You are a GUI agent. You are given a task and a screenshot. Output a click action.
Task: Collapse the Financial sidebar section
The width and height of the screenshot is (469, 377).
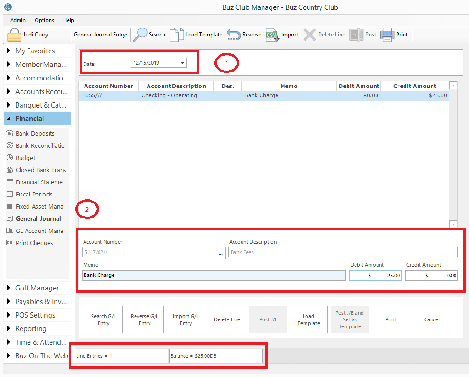click(37, 119)
